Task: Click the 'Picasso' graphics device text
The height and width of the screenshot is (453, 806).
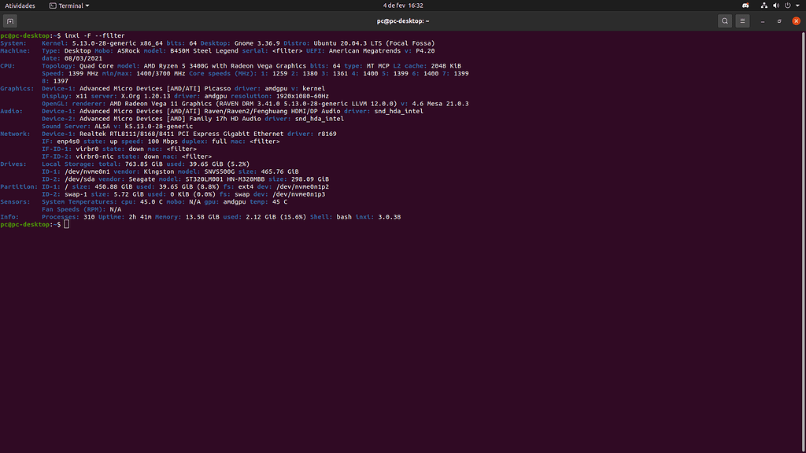Action: tap(217, 88)
